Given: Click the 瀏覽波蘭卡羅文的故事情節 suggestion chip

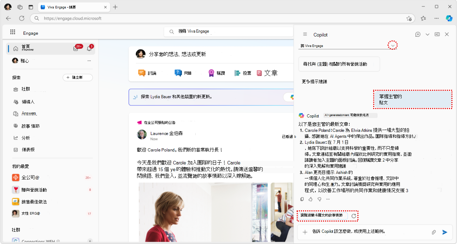Looking at the screenshot, I should (323, 216).
